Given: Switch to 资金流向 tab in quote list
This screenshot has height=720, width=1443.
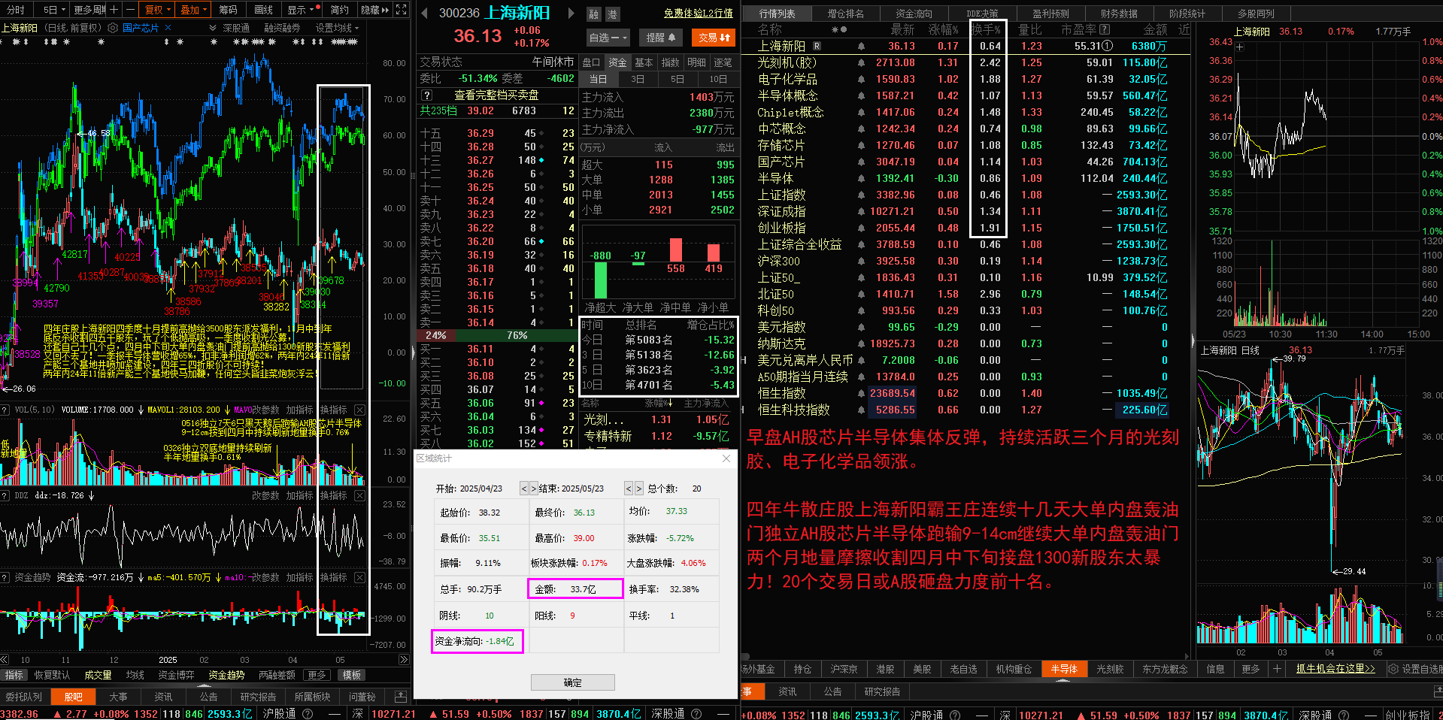Looking at the screenshot, I should 914,14.
